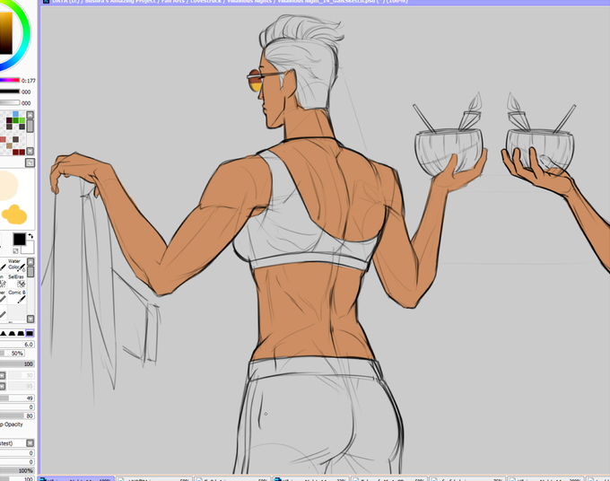The image size is (610, 481).
Task: Click the yellow blob in scratchpad
Action: point(14,214)
